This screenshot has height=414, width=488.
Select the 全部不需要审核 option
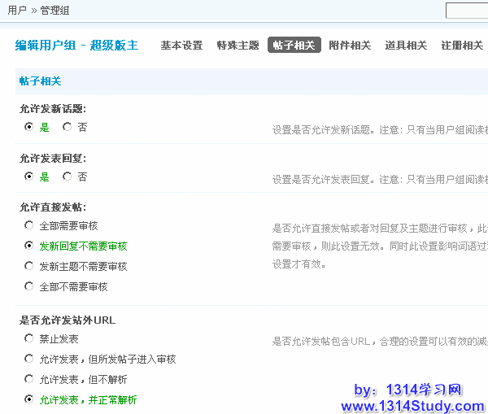(x=29, y=286)
